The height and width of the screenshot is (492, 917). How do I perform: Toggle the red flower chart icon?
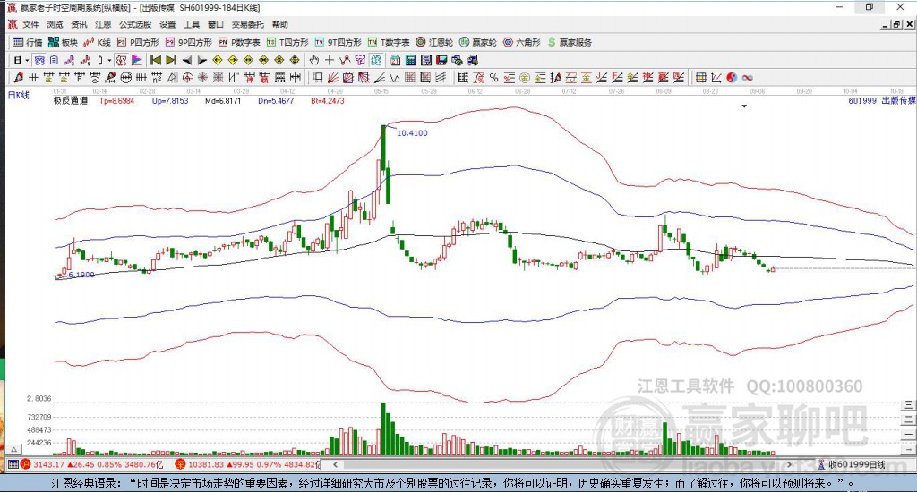click(x=121, y=60)
